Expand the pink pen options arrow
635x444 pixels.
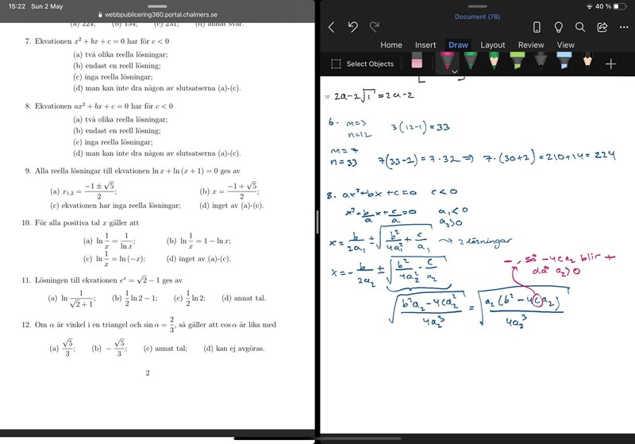click(455, 71)
